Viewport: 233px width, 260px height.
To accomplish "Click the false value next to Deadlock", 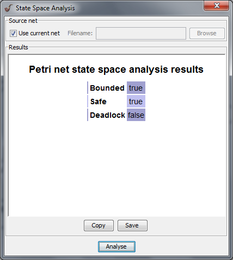I will point(136,115).
